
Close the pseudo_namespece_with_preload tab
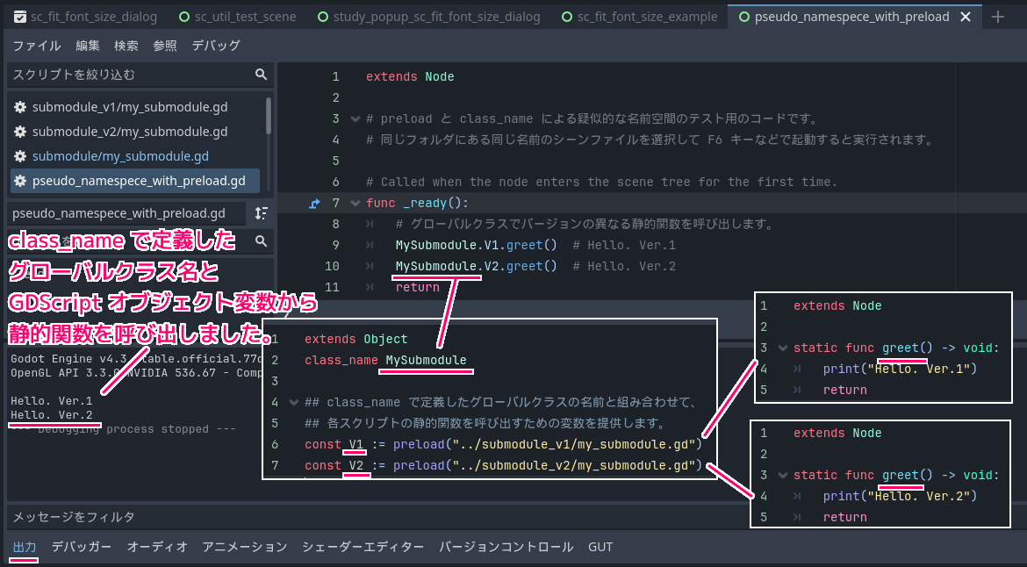[966, 17]
